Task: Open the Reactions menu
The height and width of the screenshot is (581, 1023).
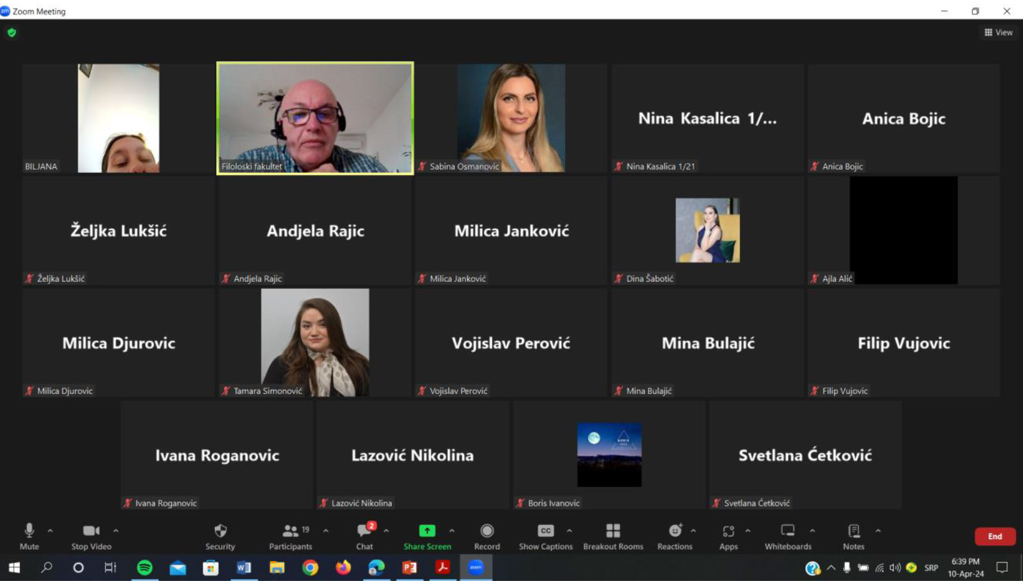Action: tap(674, 536)
